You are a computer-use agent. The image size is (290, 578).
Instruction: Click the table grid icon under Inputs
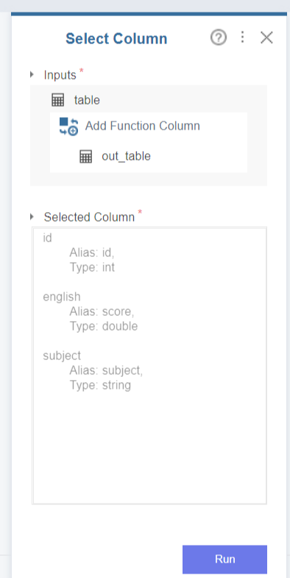point(57,100)
